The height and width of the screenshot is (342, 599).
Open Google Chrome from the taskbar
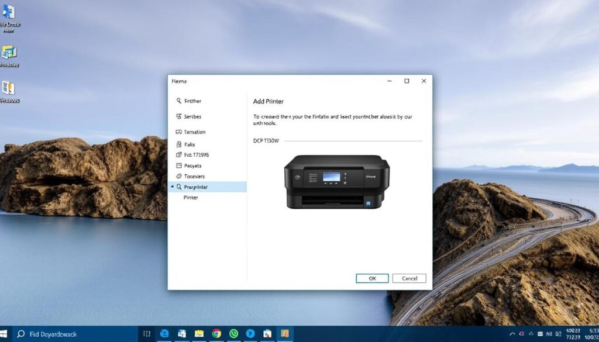click(x=216, y=334)
